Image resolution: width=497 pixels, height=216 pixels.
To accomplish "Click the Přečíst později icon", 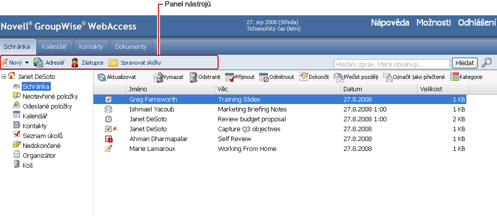I will point(338,77).
